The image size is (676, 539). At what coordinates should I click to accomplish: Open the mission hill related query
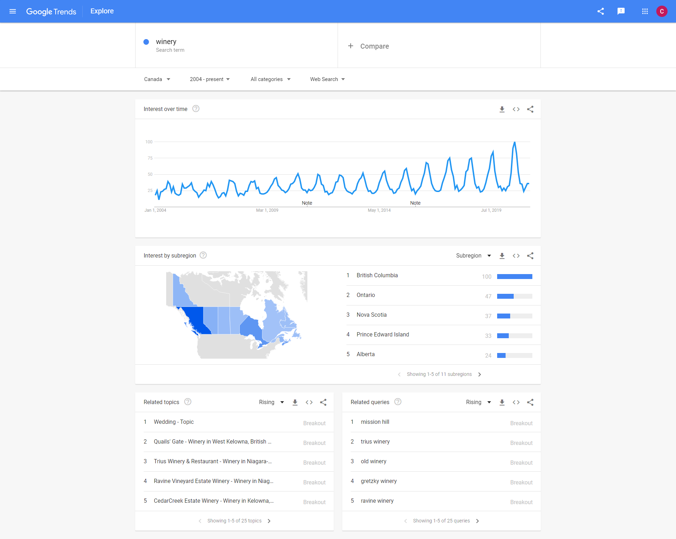[375, 422]
